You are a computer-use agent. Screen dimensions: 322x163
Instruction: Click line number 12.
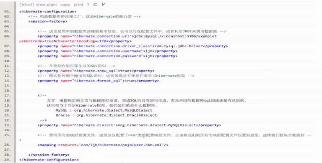pyautogui.click(x=8, y=71)
